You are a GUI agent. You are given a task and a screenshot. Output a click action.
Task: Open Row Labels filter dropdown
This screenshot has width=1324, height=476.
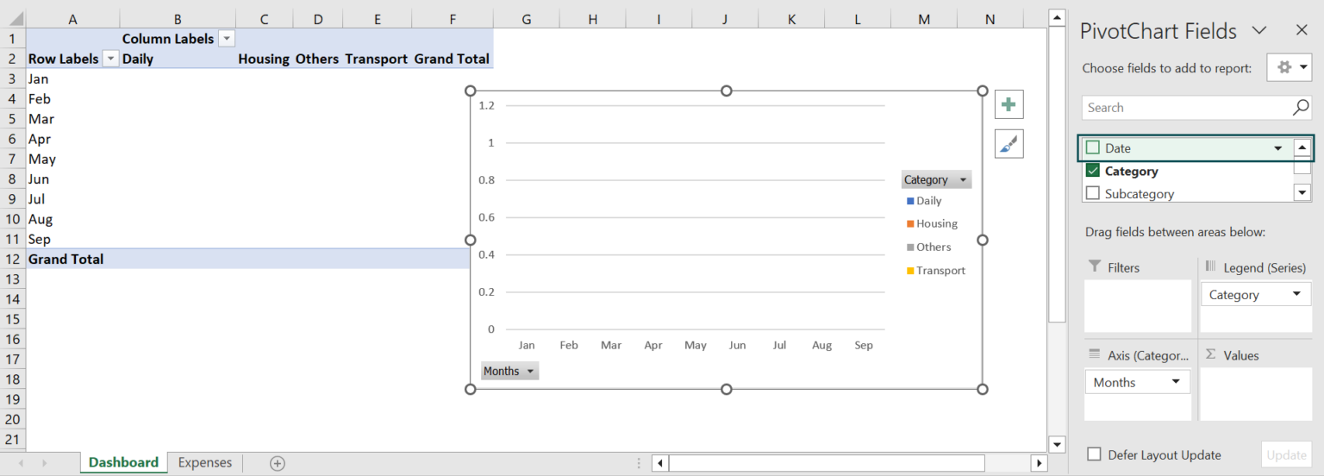point(110,59)
